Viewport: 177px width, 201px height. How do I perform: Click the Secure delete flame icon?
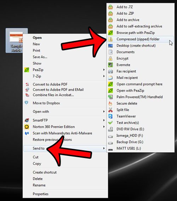(110, 103)
